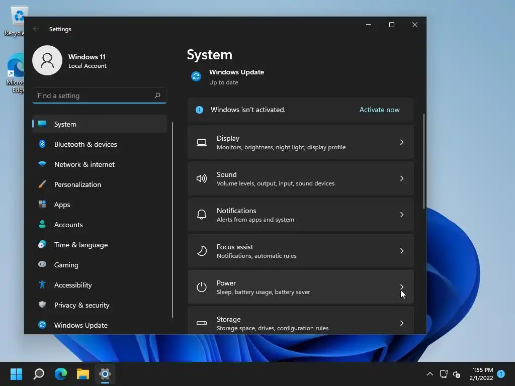Click the search magnifier in Find a setting
The image size is (515, 386).
157,95
